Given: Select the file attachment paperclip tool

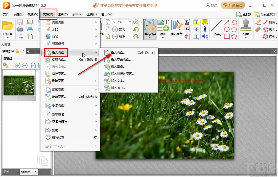Looking at the screenshot, I should [205, 29].
